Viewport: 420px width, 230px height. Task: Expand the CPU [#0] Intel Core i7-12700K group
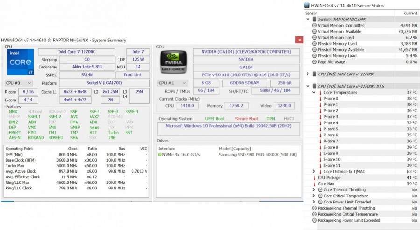tap(308, 74)
